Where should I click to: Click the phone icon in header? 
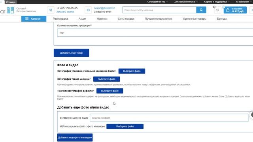(51, 10)
